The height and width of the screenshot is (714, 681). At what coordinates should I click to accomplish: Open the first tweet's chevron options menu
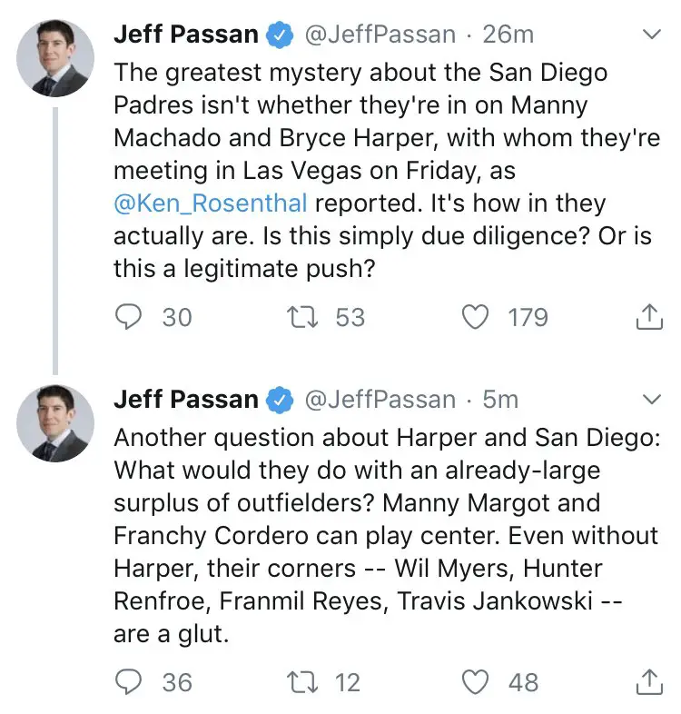[x=652, y=35]
